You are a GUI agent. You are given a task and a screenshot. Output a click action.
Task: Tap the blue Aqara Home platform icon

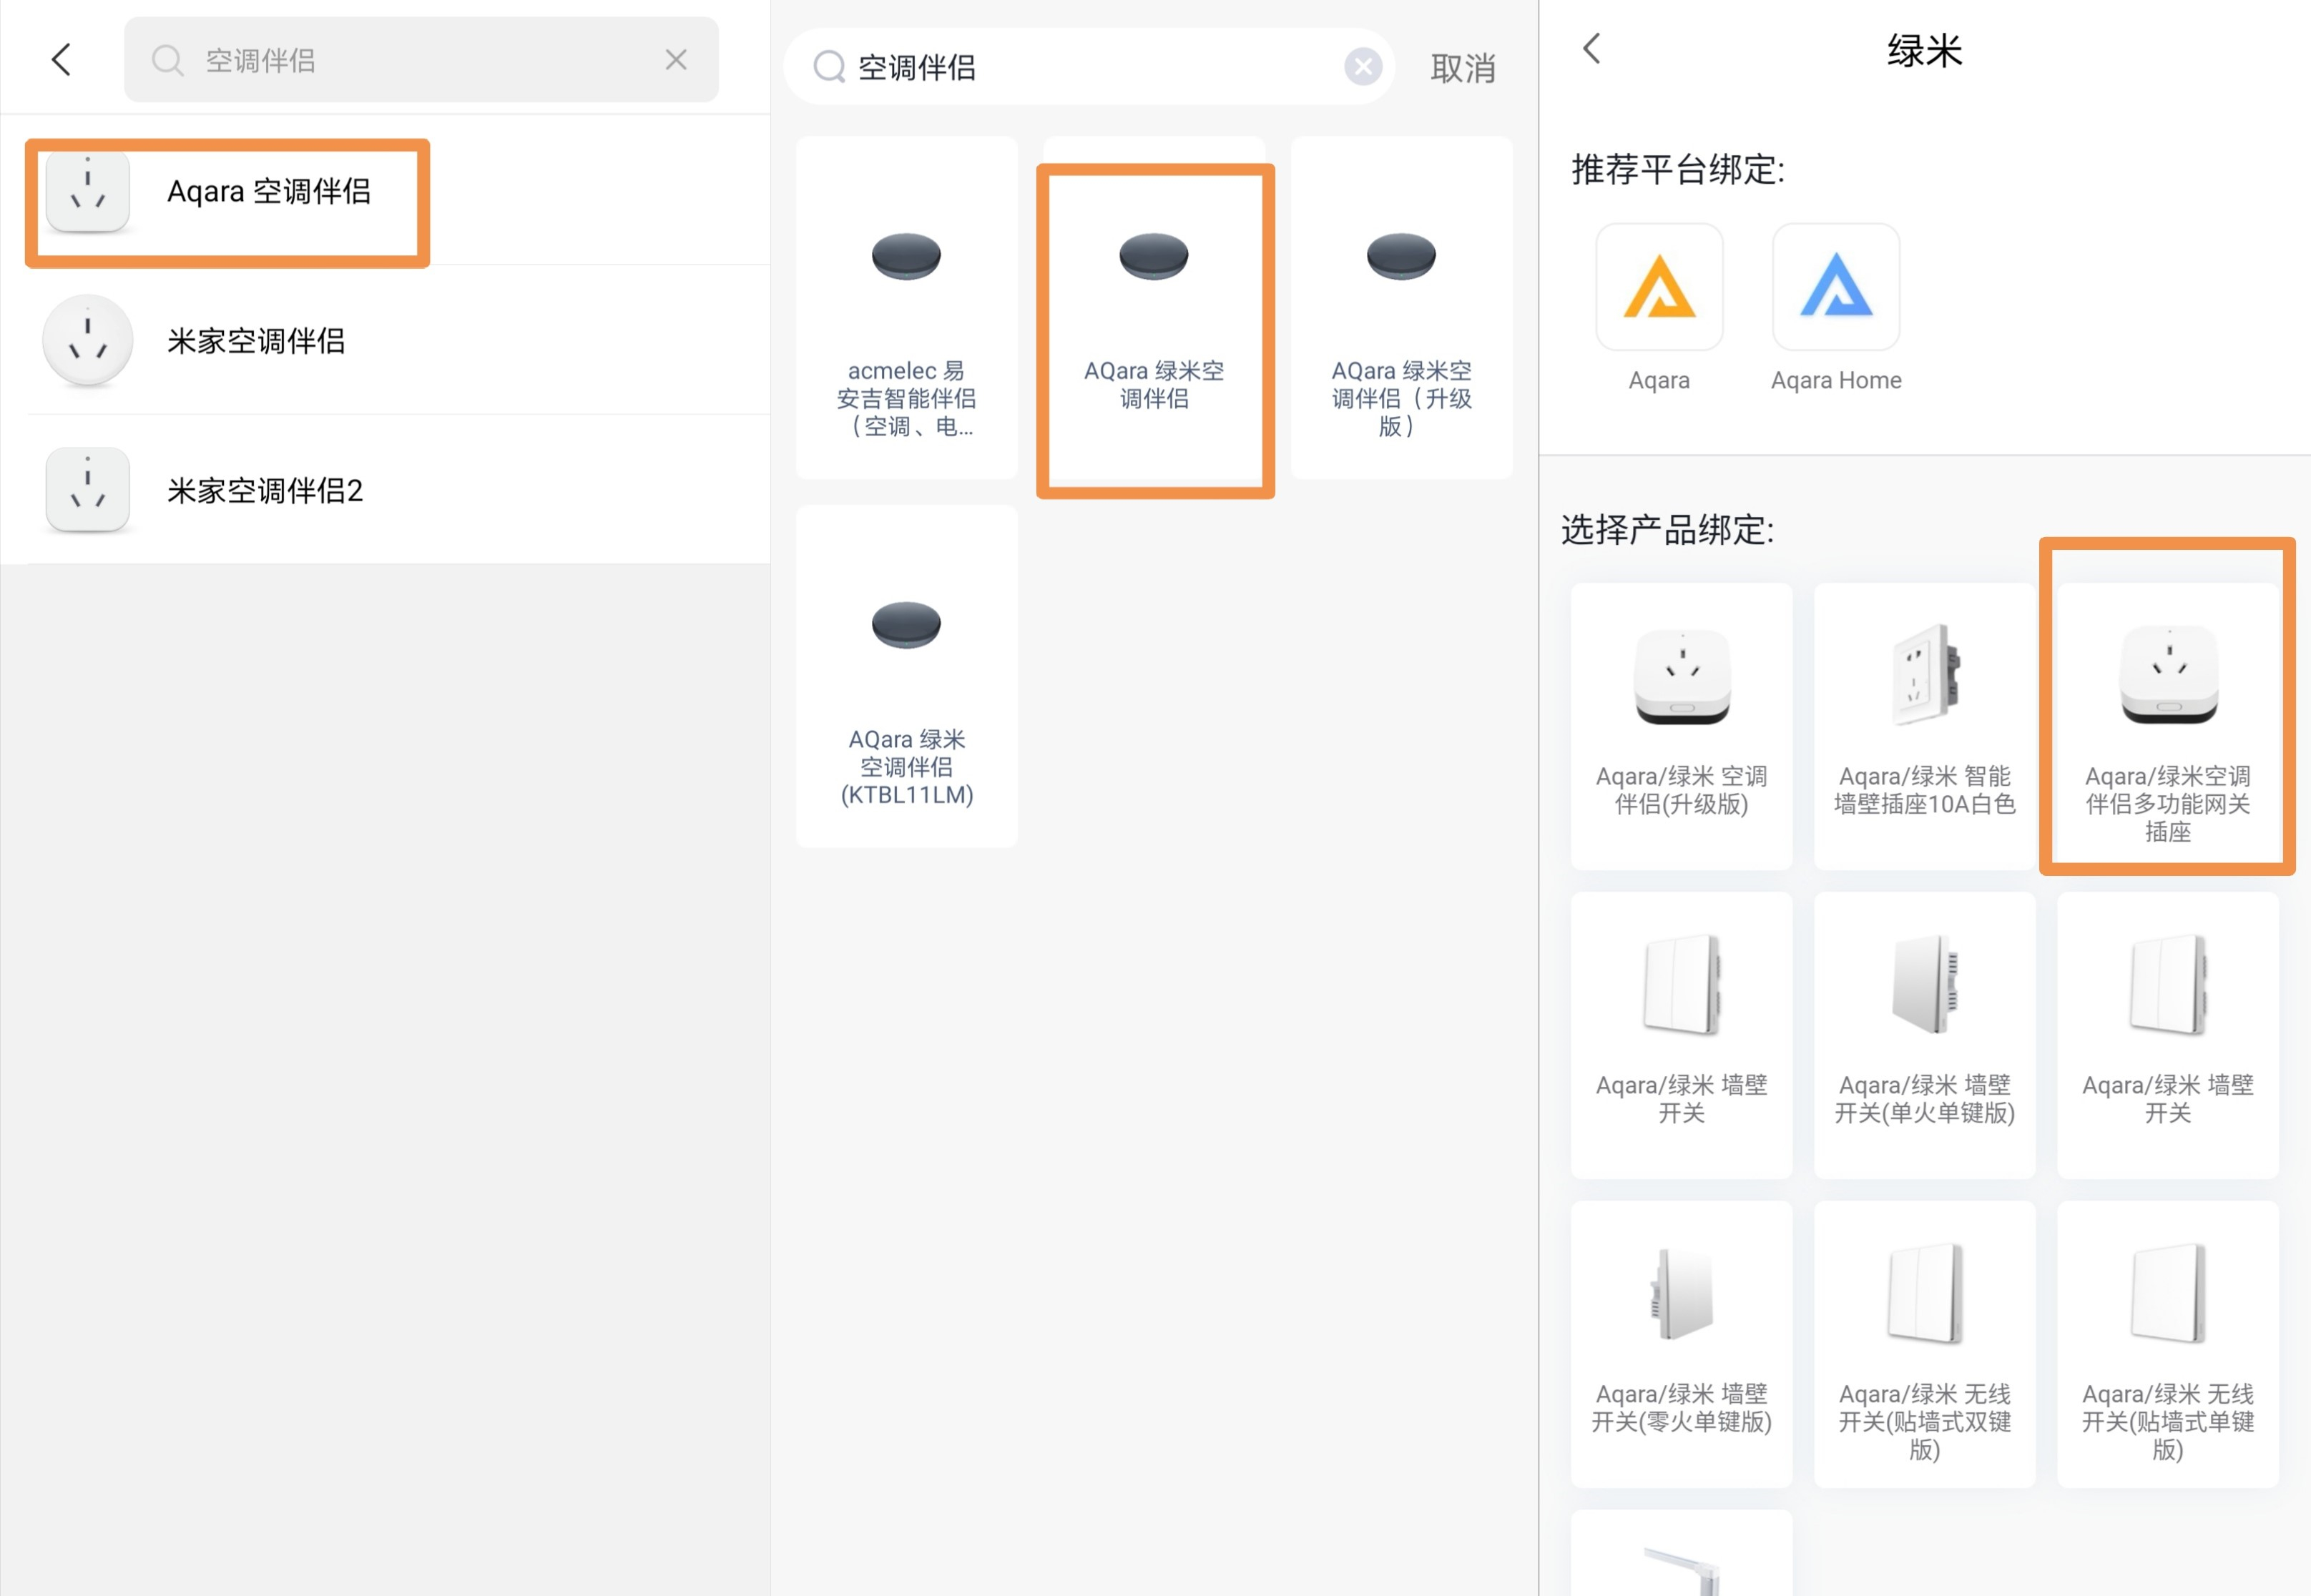[1835, 288]
